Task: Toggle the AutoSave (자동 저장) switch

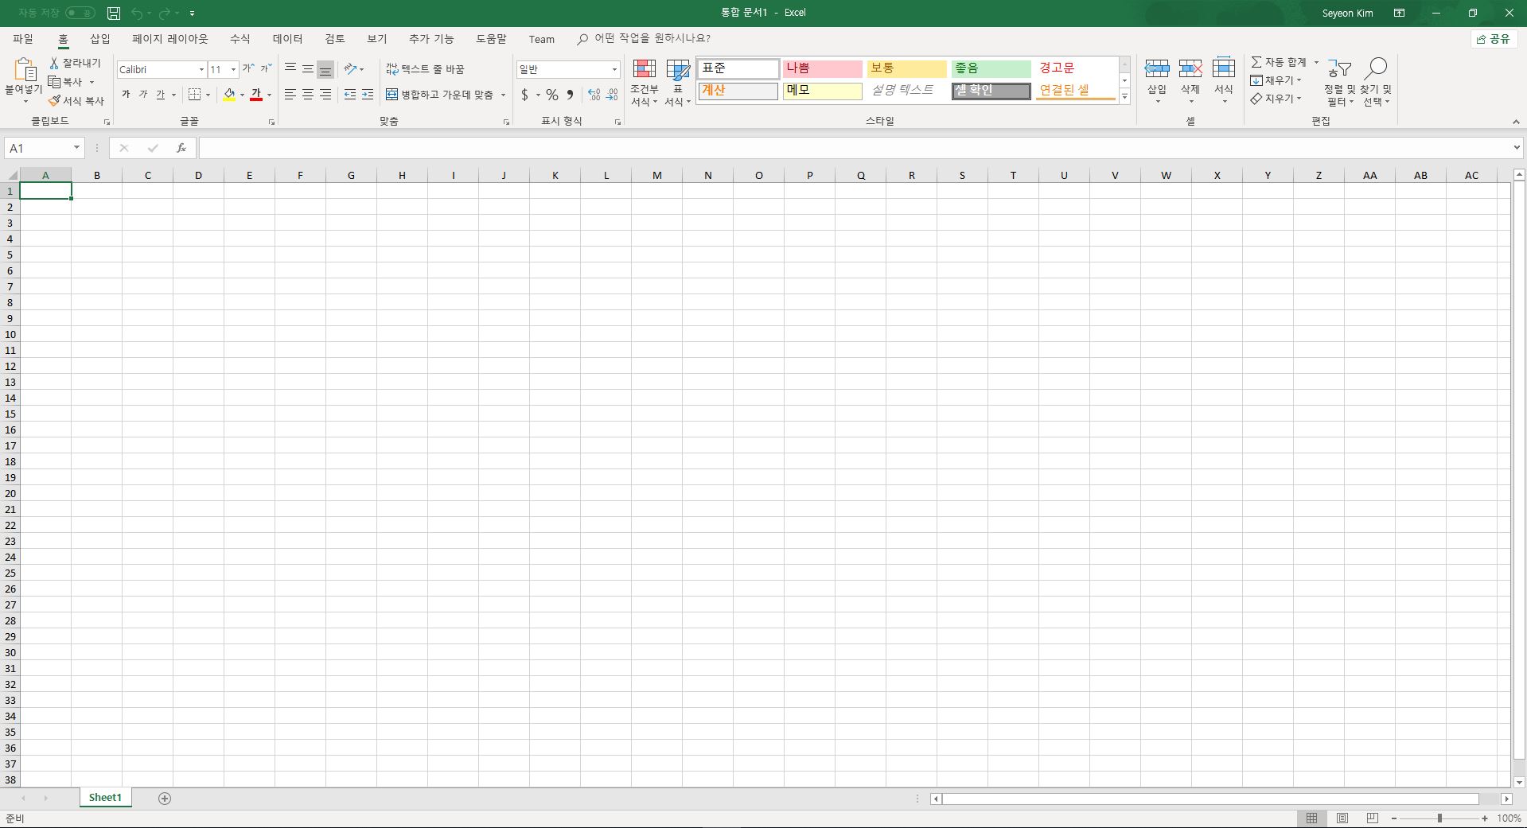Action: pyautogui.click(x=80, y=13)
